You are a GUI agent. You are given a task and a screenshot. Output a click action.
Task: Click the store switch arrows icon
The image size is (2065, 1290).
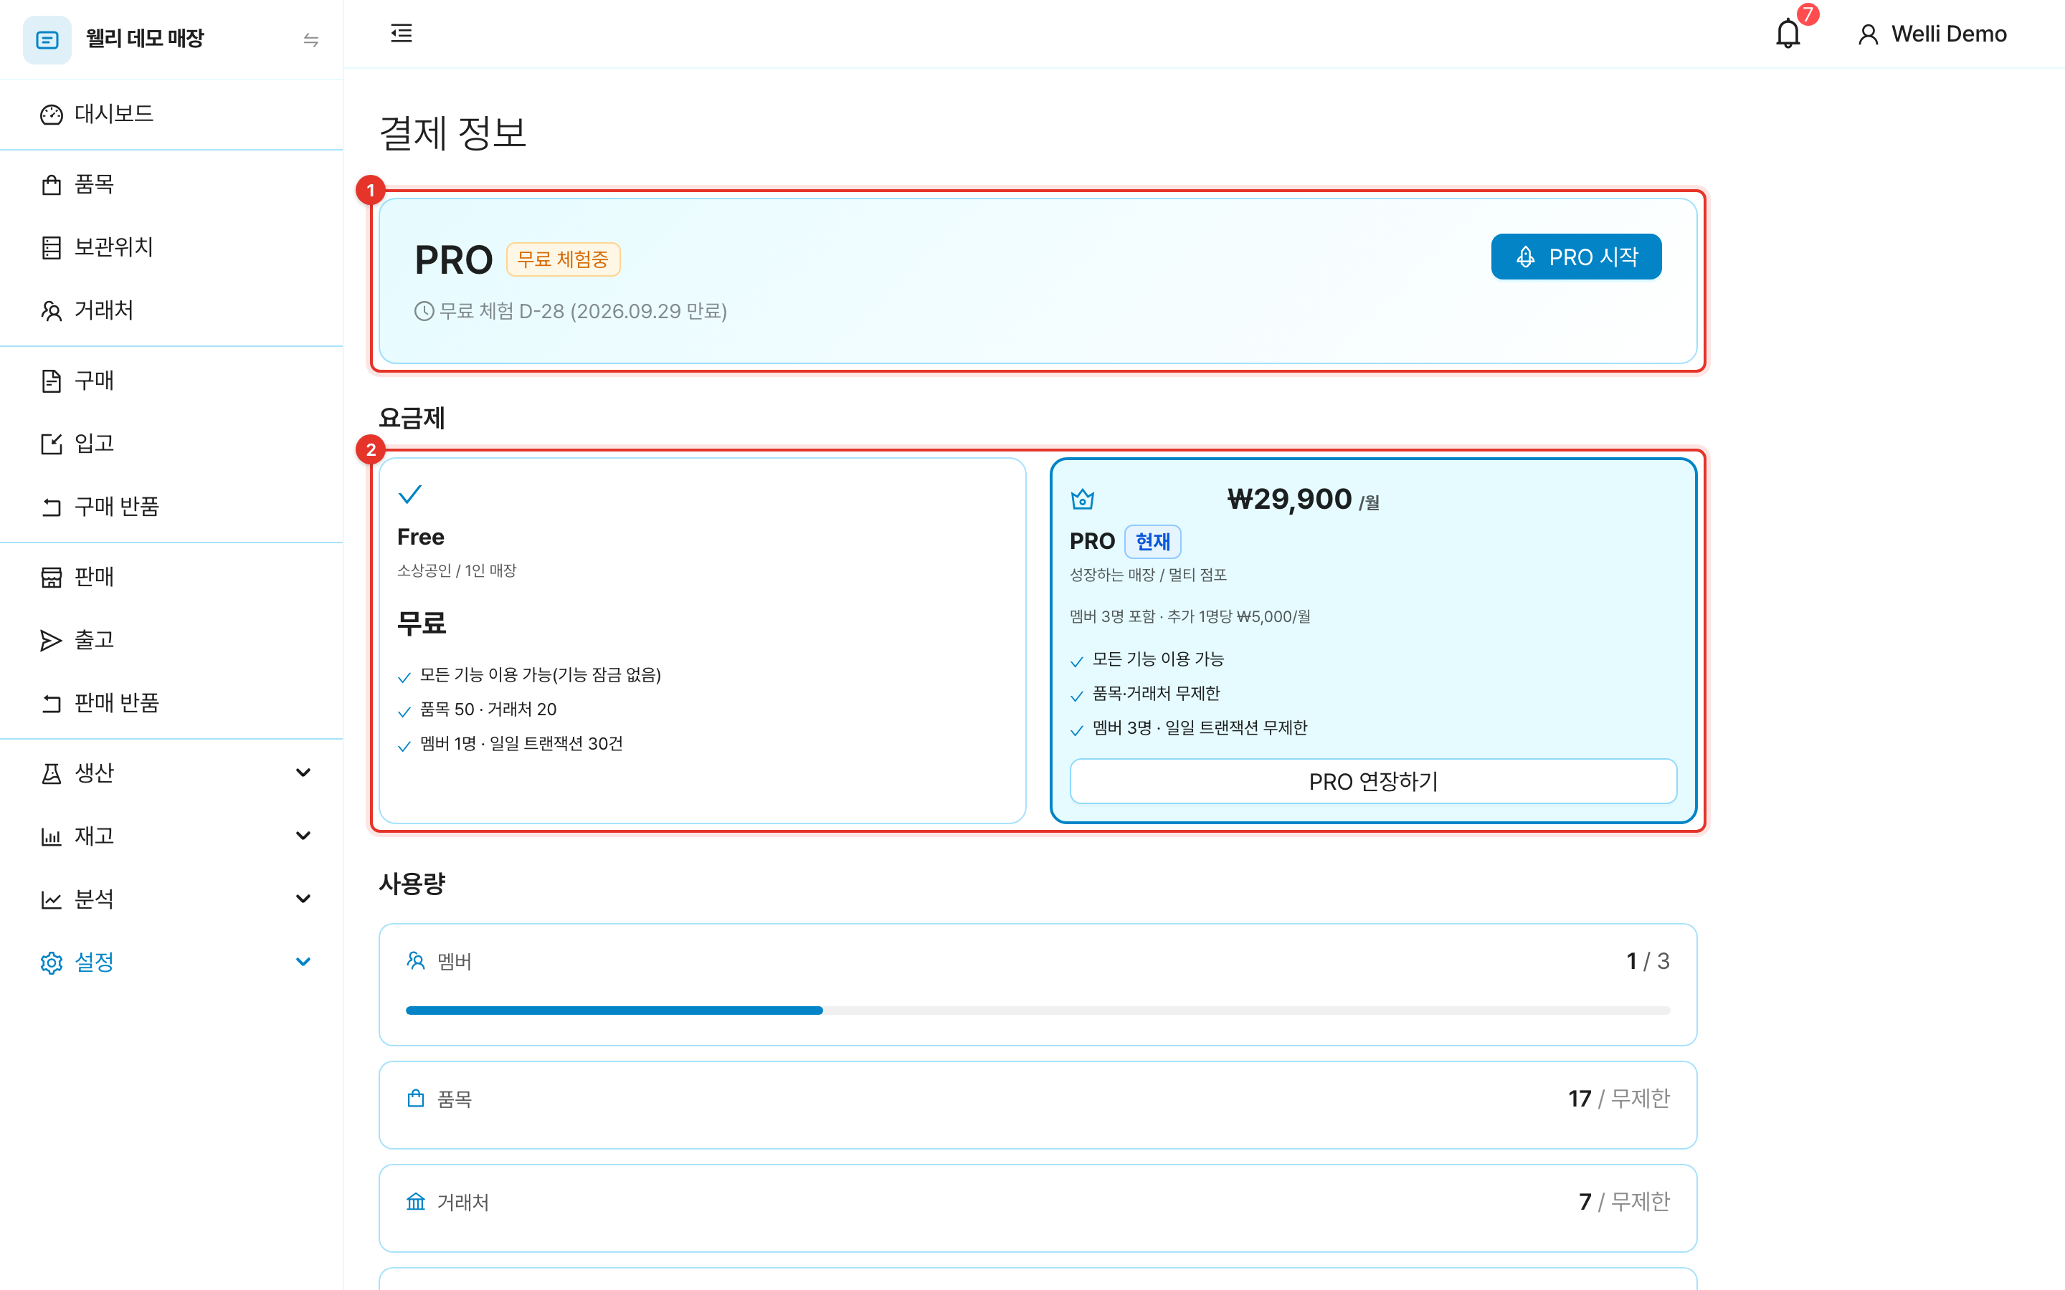point(311,40)
